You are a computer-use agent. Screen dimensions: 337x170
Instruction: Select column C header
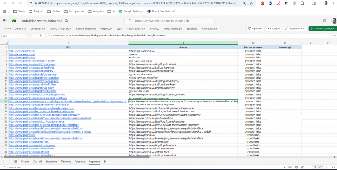(x=253, y=43)
